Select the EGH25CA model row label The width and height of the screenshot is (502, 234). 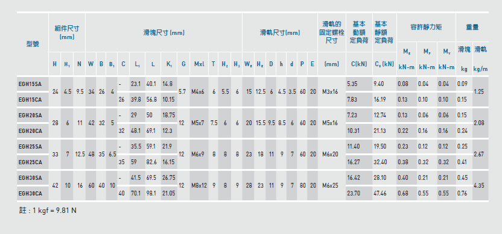point(30,162)
